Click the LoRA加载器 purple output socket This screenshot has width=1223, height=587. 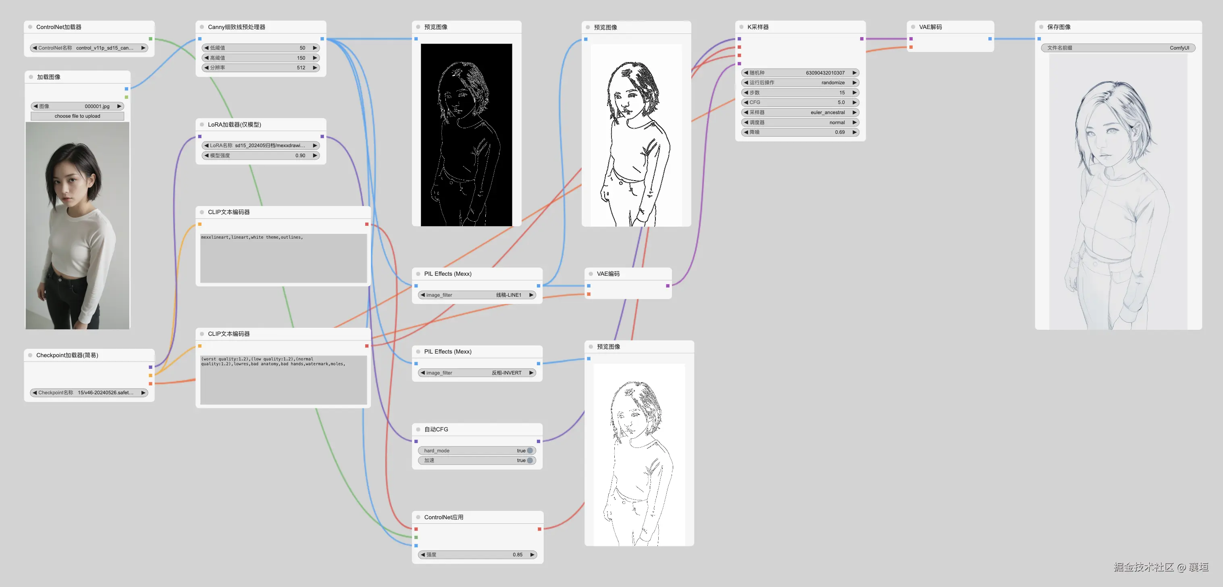point(322,137)
